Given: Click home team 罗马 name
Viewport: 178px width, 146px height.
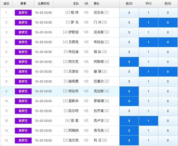Looking at the screenshot, I should point(75,23).
